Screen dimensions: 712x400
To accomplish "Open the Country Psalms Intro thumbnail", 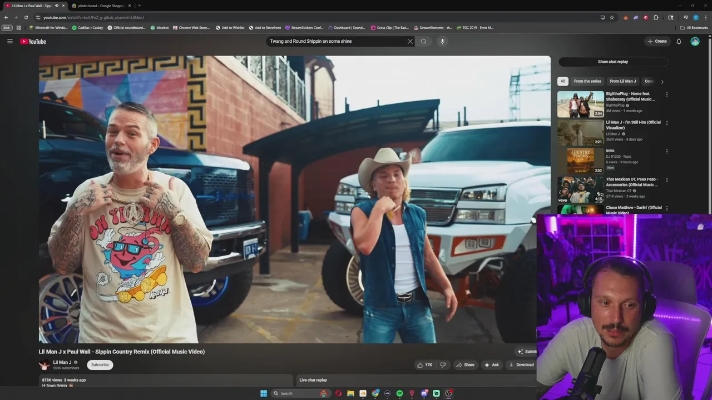I will 580,161.
